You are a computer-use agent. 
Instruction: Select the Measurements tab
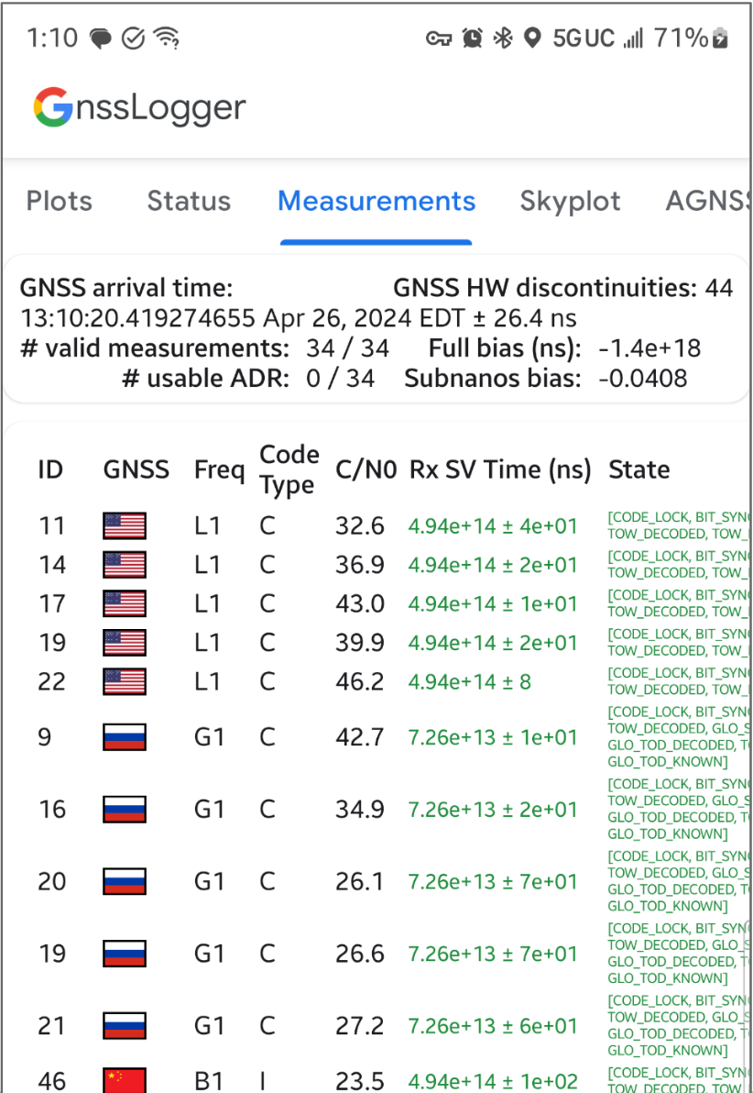click(x=376, y=201)
